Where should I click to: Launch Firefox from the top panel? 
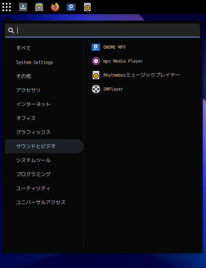tap(55, 7)
